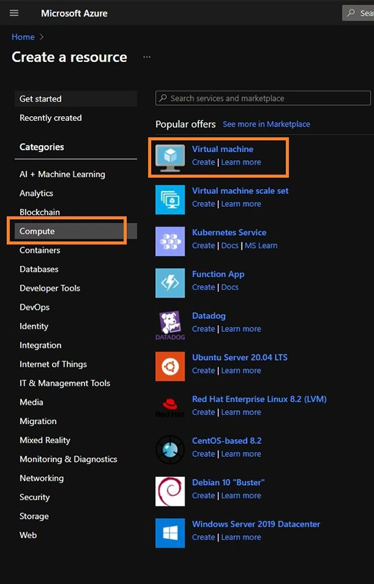Open Windows Server 2019 Datacenter title
This screenshot has height=584, width=374.
(x=256, y=524)
